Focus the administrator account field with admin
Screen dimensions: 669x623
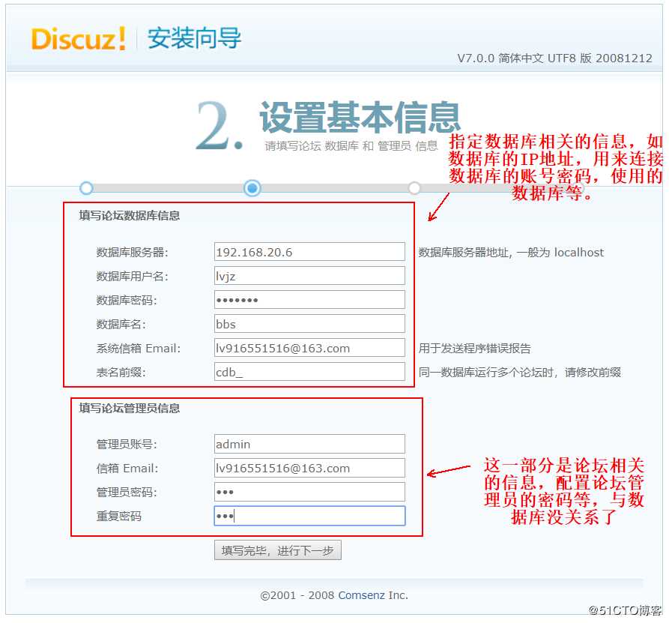point(309,444)
